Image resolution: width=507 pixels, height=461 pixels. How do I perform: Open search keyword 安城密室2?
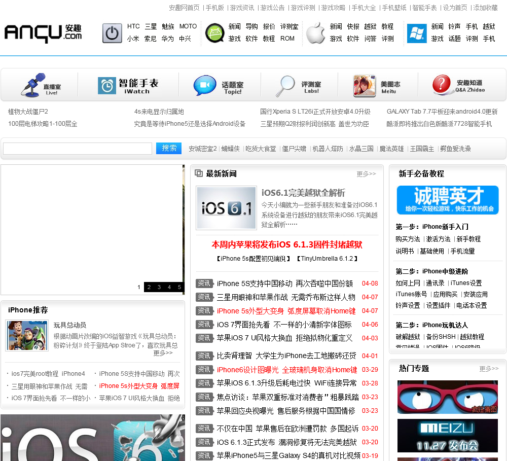coord(203,149)
